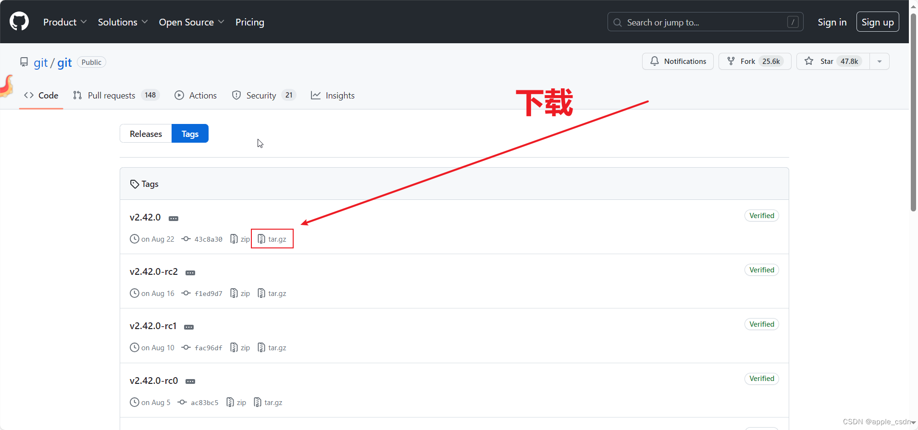This screenshot has width=918, height=430.
Task: Switch to the Actions tab
Action: [x=196, y=95]
